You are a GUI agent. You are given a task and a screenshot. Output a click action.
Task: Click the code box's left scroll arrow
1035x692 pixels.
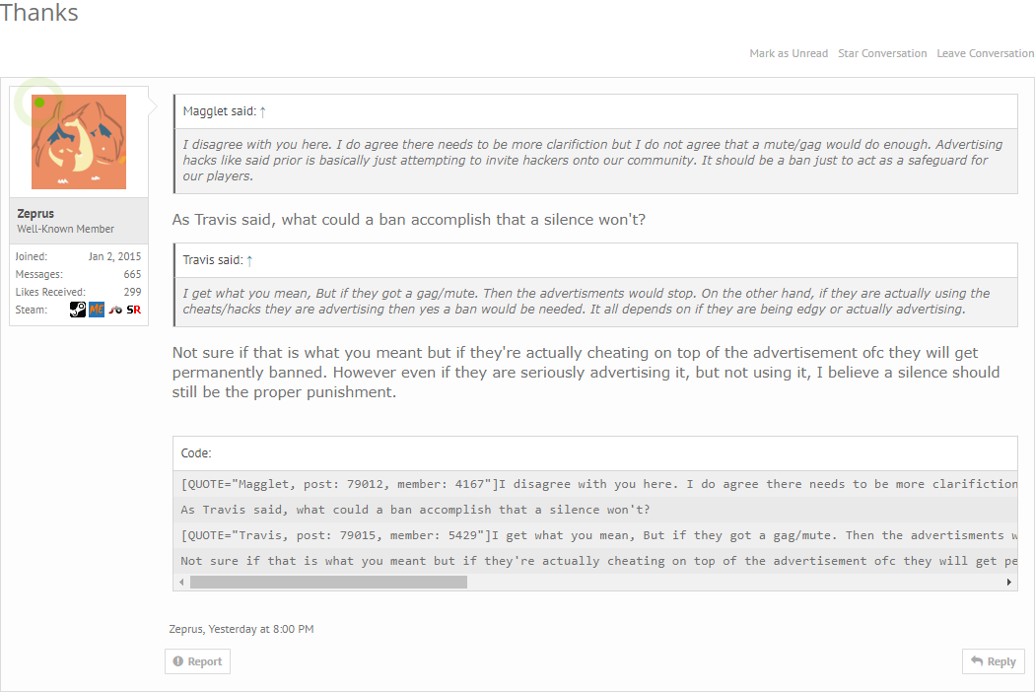(x=181, y=583)
